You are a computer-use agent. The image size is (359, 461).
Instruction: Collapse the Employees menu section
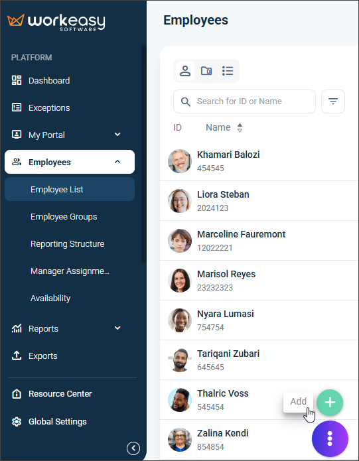(117, 162)
